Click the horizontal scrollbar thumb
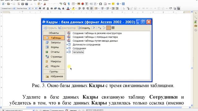 pos(104,108)
